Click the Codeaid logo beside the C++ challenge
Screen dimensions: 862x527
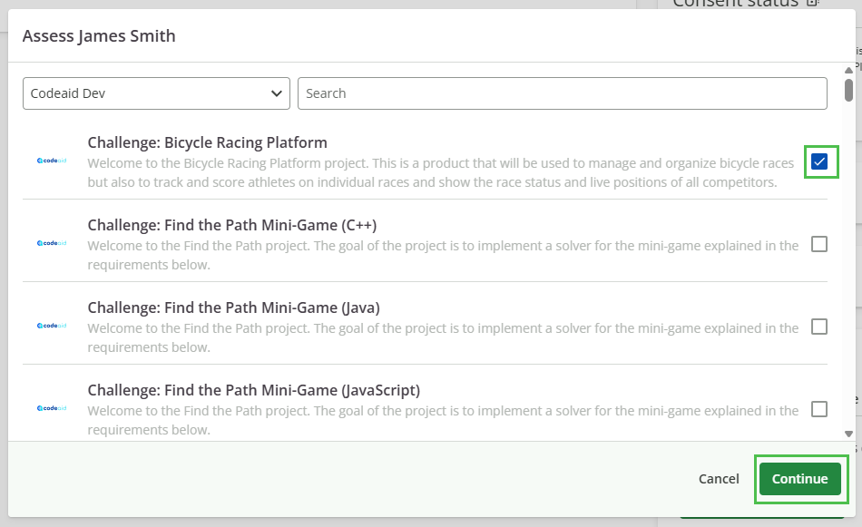coord(52,243)
